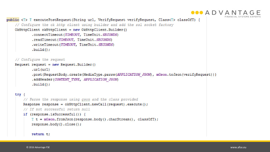Click the 'return t;' statement
The image size is (270, 152).
pos(41,134)
